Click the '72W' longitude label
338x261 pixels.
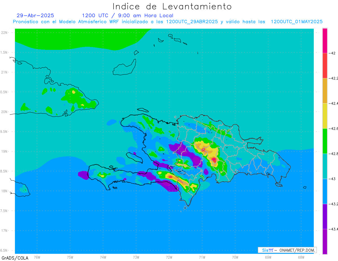(x=169, y=257)
